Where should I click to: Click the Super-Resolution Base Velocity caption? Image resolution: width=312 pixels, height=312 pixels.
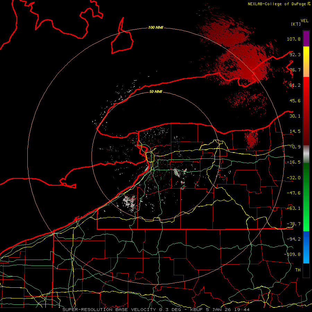tap(156, 310)
